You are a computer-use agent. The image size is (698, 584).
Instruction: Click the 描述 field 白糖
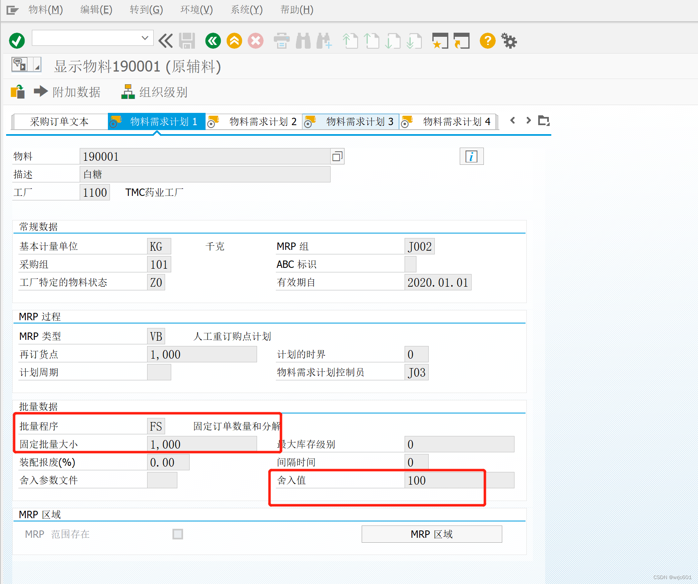coord(205,174)
